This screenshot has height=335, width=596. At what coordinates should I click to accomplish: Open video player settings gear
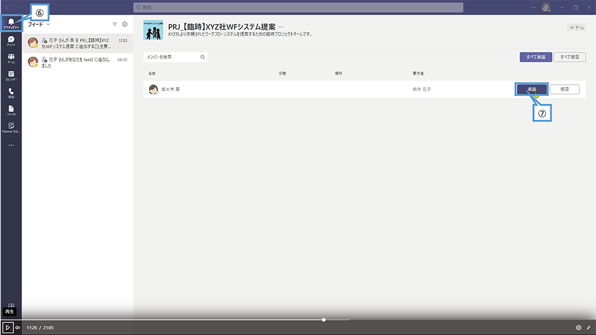(x=579, y=327)
